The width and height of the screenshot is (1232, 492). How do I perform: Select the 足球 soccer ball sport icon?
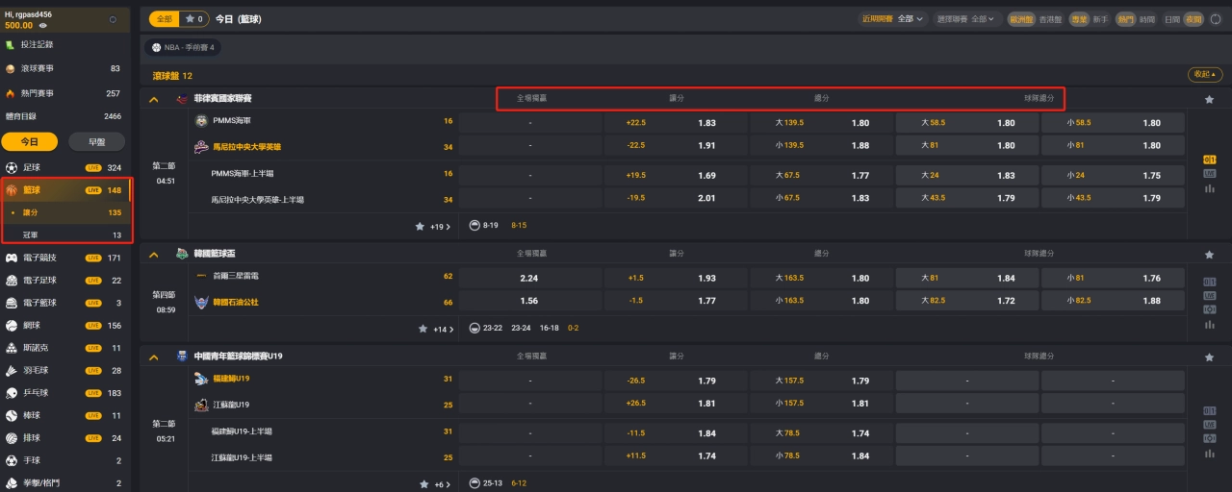pyautogui.click(x=12, y=167)
